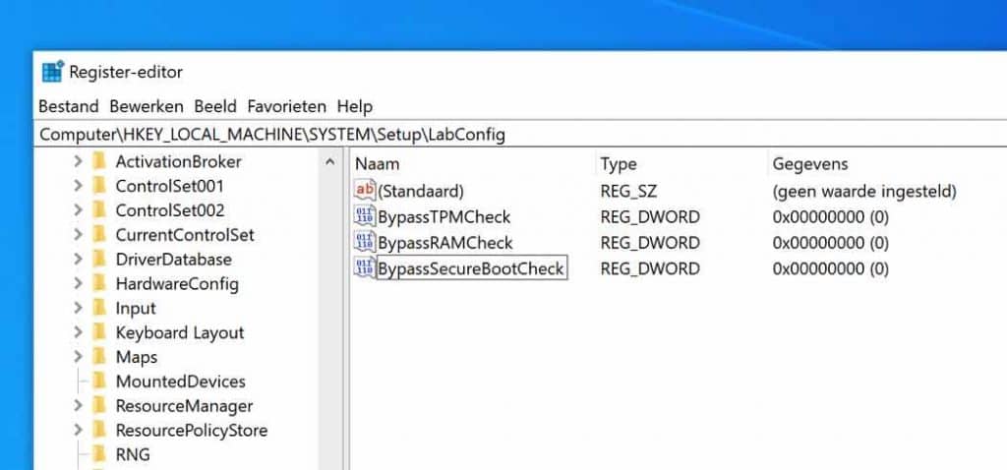The width and height of the screenshot is (1007, 470).
Task: Click the Input folder icon
Action: tap(99, 308)
